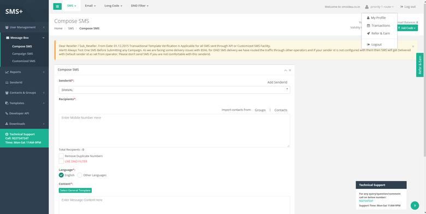Import contacts from Groups
This screenshot has width=426, height=214.
(x=260, y=110)
